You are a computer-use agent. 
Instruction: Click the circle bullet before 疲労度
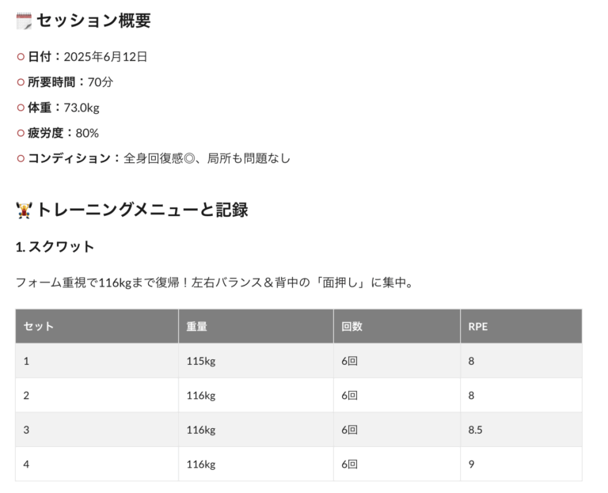pyautogui.click(x=21, y=133)
